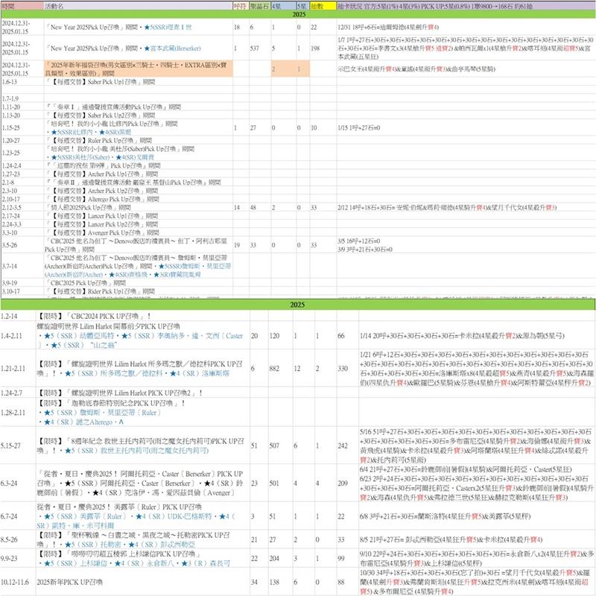Select the date cell 3.7-14
This screenshot has height=596, width=596.
tap(22, 266)
